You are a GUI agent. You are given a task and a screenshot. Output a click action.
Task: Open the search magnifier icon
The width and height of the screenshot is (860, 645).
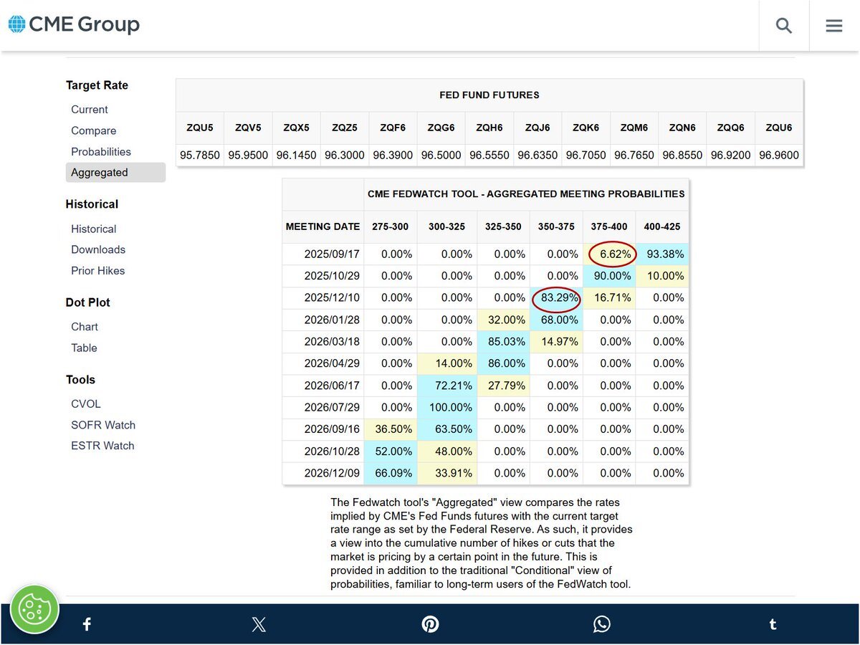(784, 26)
